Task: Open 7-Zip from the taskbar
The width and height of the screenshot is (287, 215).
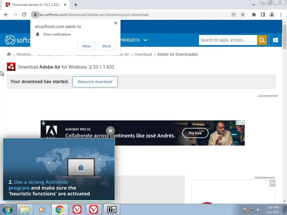Action: pos(112,209)
